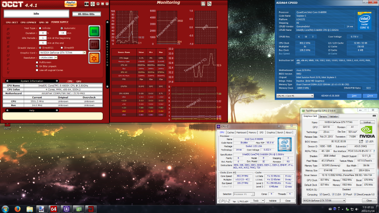Open OCCT test settings gear icon

(94, 58)
